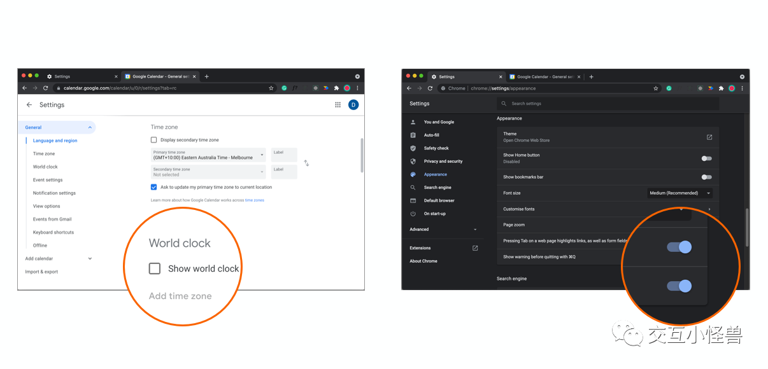Click the On start-up power icon
Screen dimensions: 768x369
(413, 214)
